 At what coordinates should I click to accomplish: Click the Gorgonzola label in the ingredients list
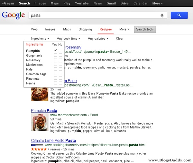(34, 56)
